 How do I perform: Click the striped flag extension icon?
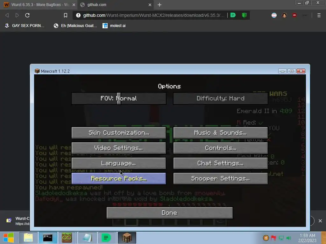tap(274, 15)
